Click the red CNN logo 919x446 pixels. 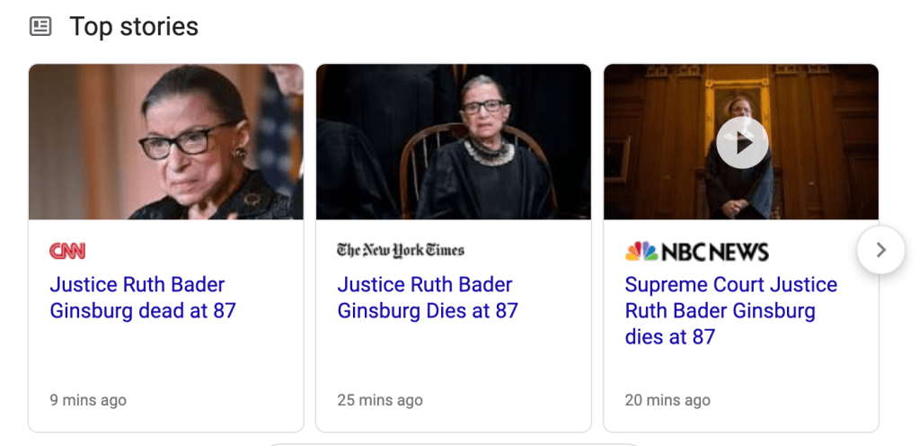67,251
